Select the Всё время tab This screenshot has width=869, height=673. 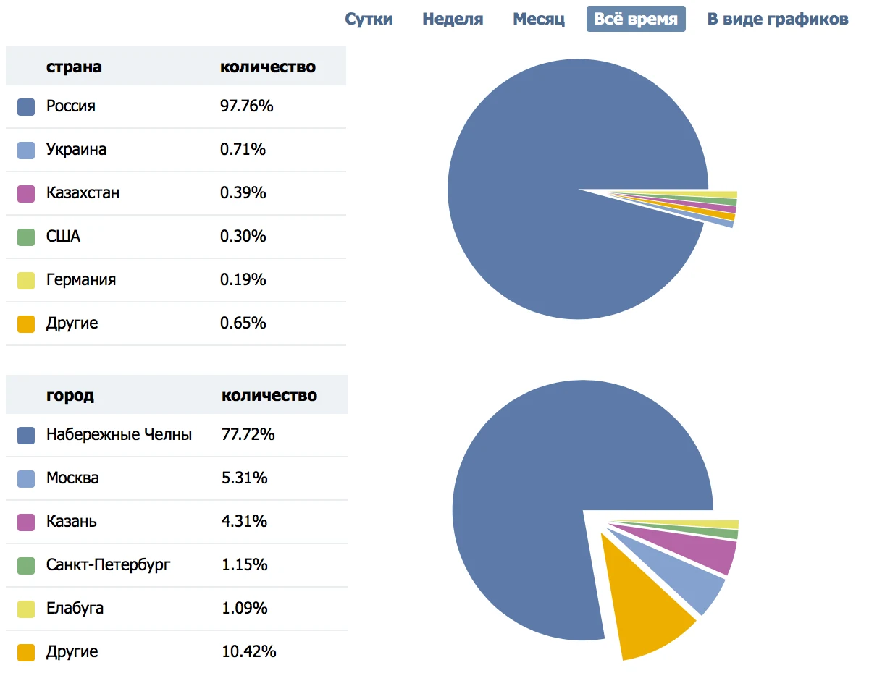click(636, 19)
